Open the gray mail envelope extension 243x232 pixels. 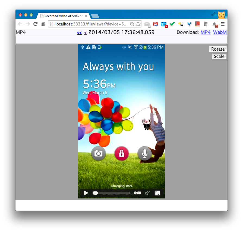(x=147, y=24)
